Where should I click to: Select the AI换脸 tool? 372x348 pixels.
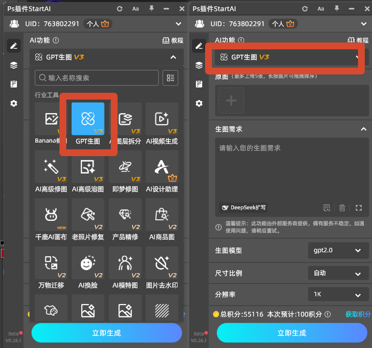point(88,263)
